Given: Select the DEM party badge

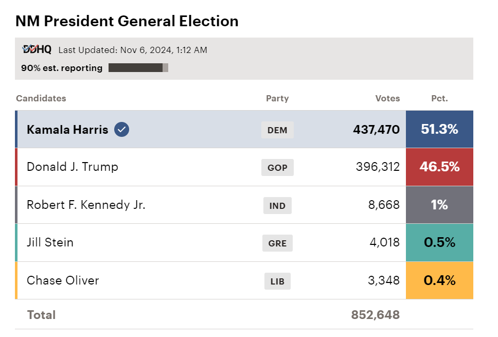Looking at the screenshot, I should pos(277,130).
